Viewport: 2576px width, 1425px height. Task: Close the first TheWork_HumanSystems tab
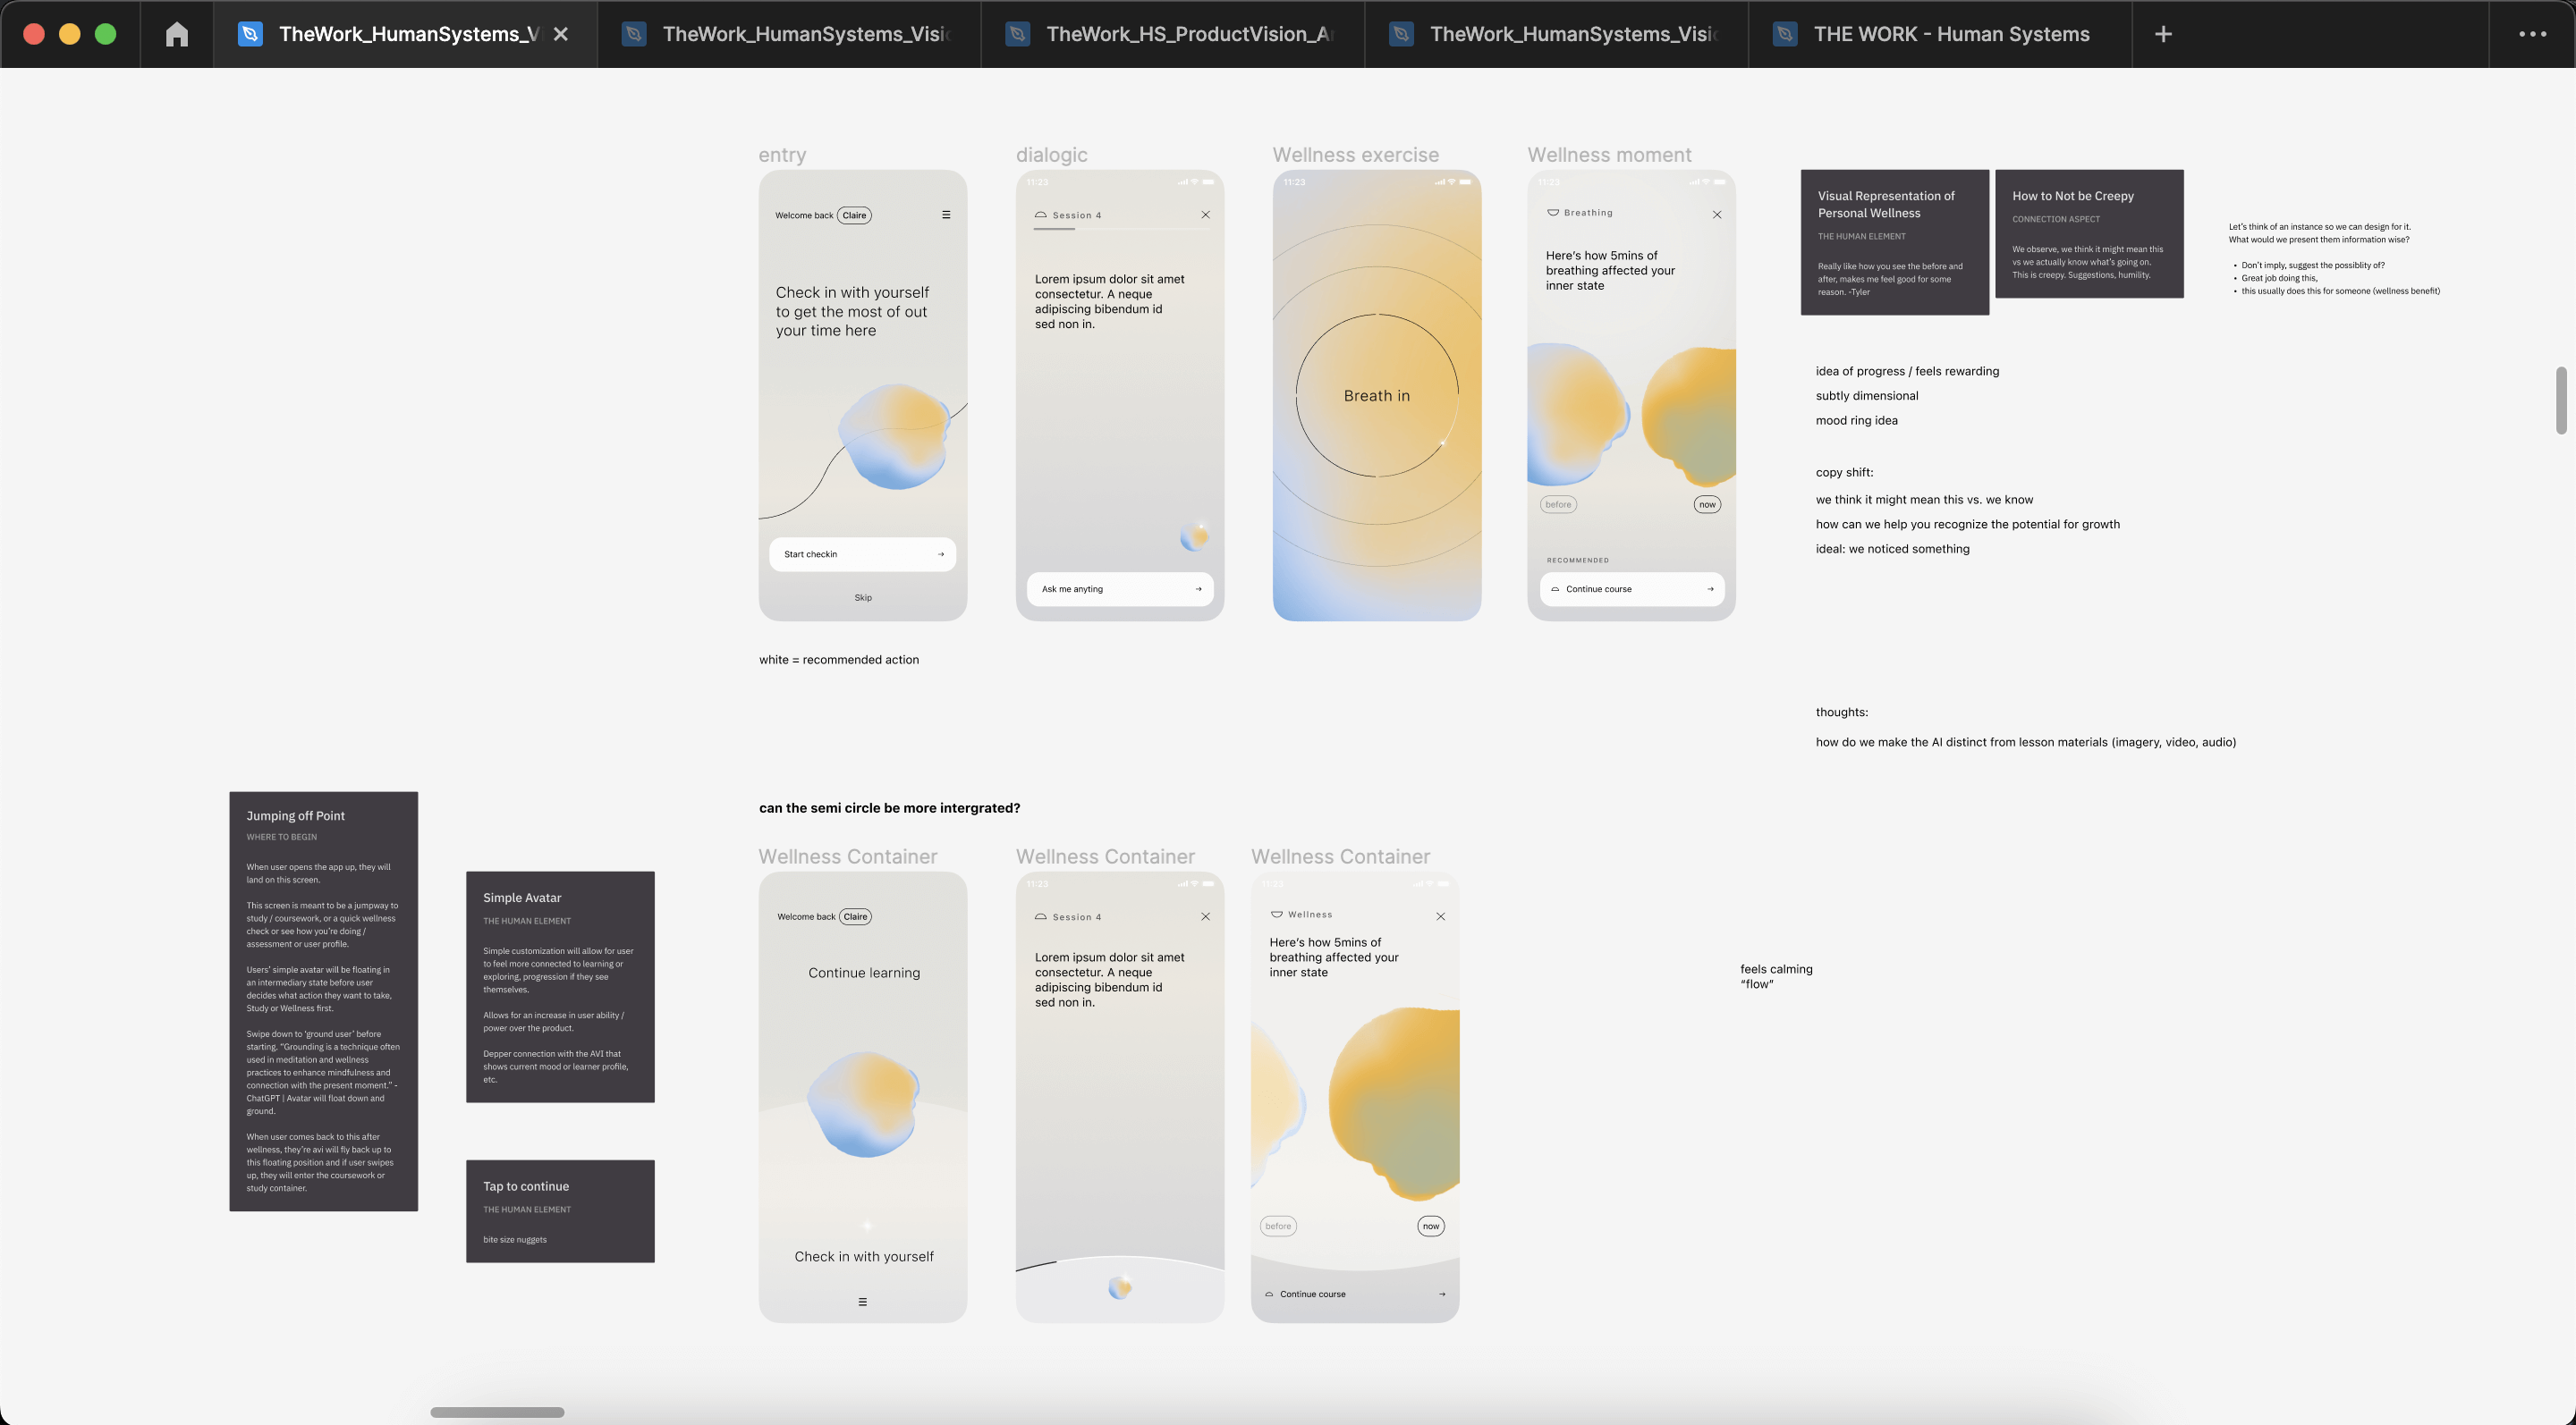tap(561, 34)
